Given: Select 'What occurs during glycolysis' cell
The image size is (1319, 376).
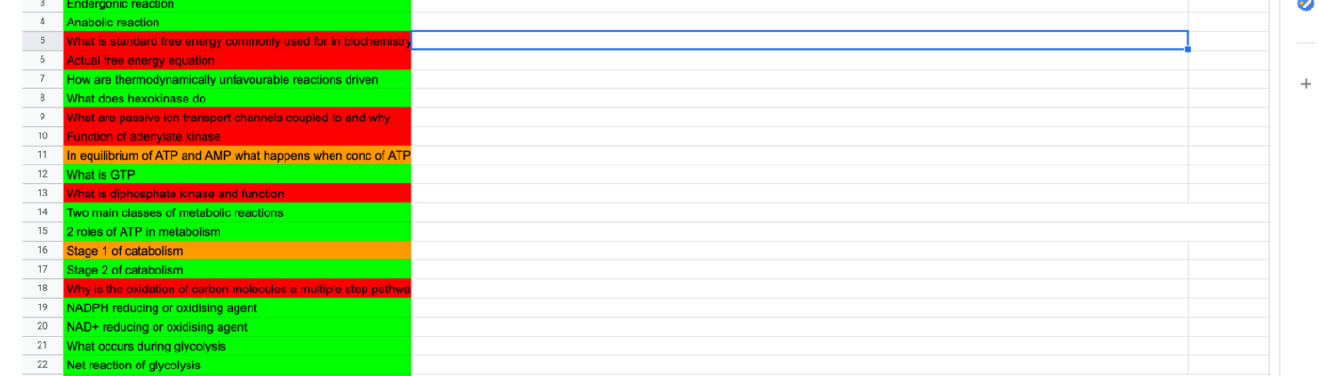Looking at the screenshot, I should click(x=237, y=346).
